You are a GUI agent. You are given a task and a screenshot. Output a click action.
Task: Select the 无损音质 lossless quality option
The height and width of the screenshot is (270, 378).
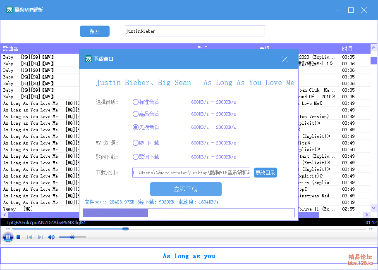[x=146, y=127]
